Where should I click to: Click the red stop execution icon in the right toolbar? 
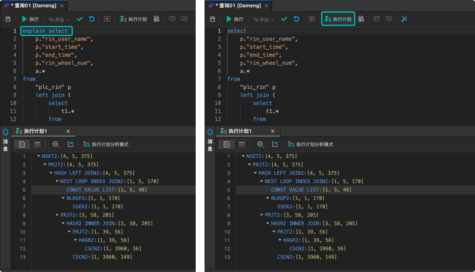click(312, 19)
